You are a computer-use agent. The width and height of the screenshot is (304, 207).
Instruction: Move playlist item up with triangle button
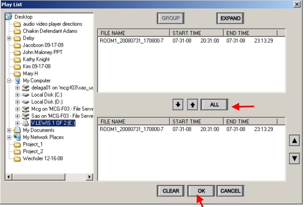(294, 140)
